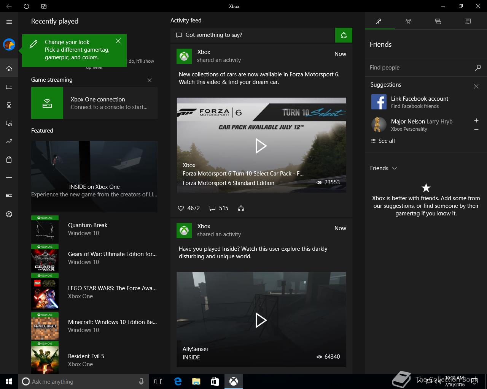Open File Explorer on taskbar
This screenshot has height=389, width=487.
click(196, 381)
